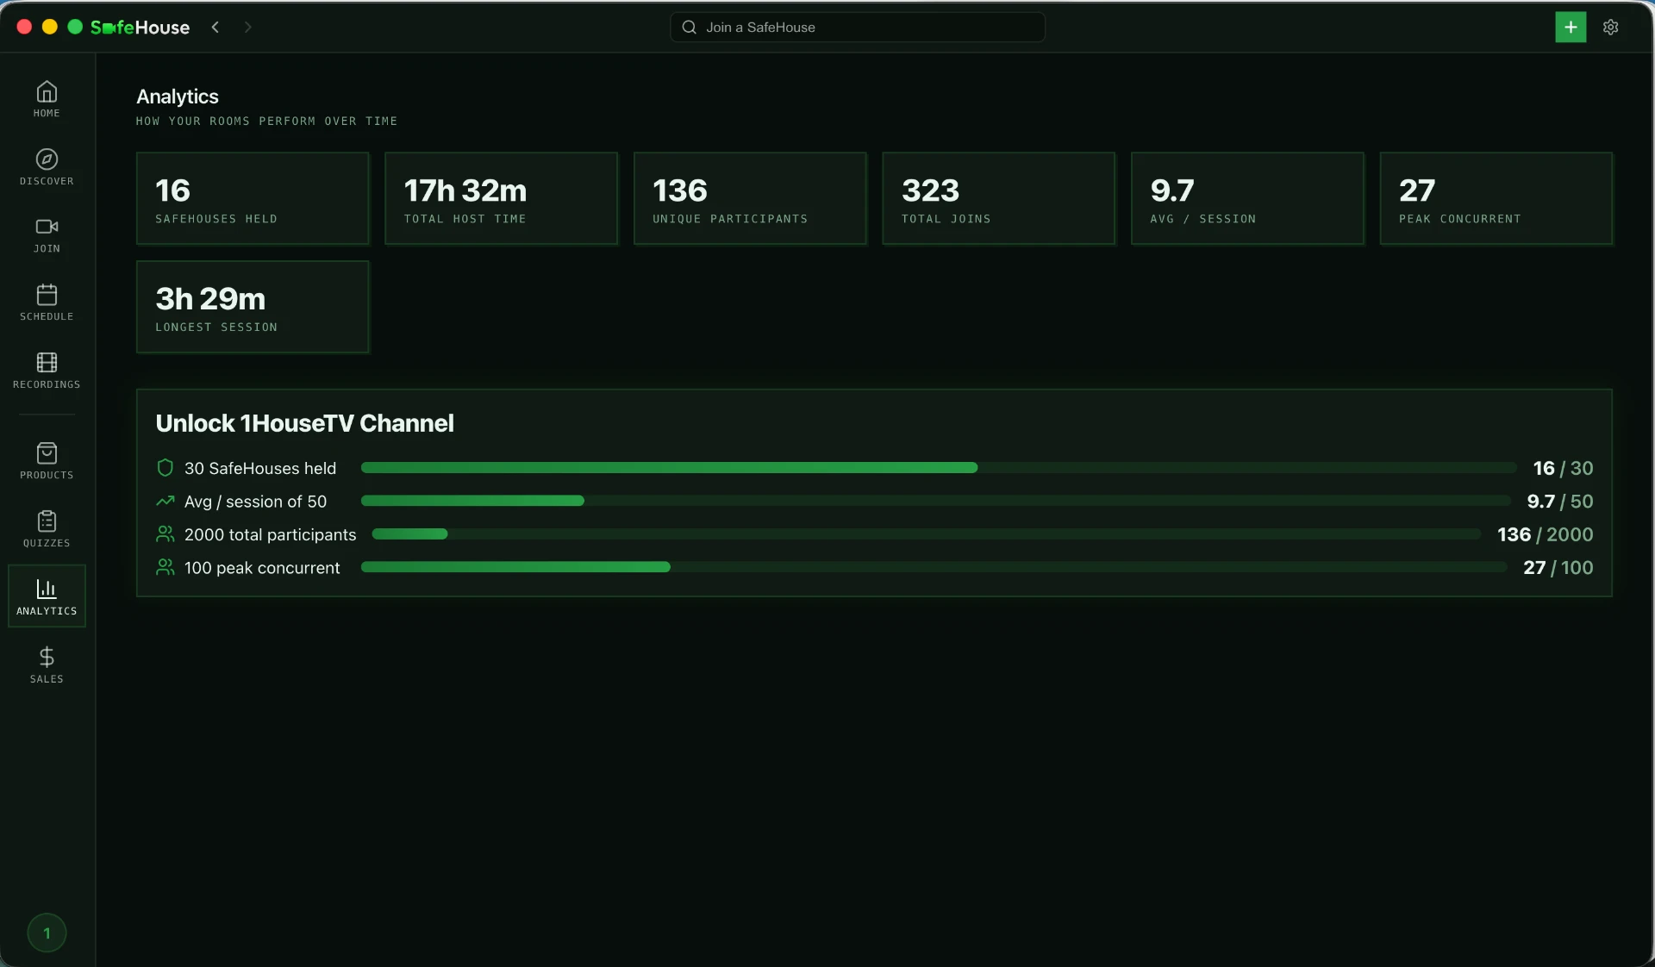Select the Longest Session card

point(253,307)
